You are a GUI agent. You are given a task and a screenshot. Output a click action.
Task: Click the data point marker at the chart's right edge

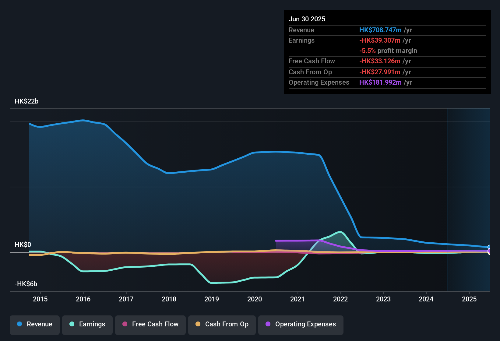[x=489, y=248]
